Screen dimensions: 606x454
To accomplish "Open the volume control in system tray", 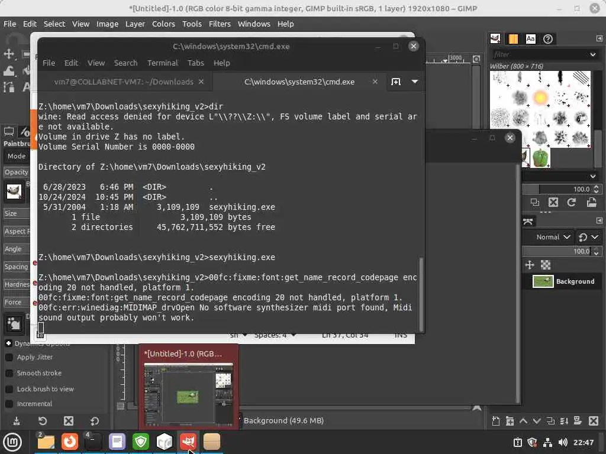I will tap(563, 442).
